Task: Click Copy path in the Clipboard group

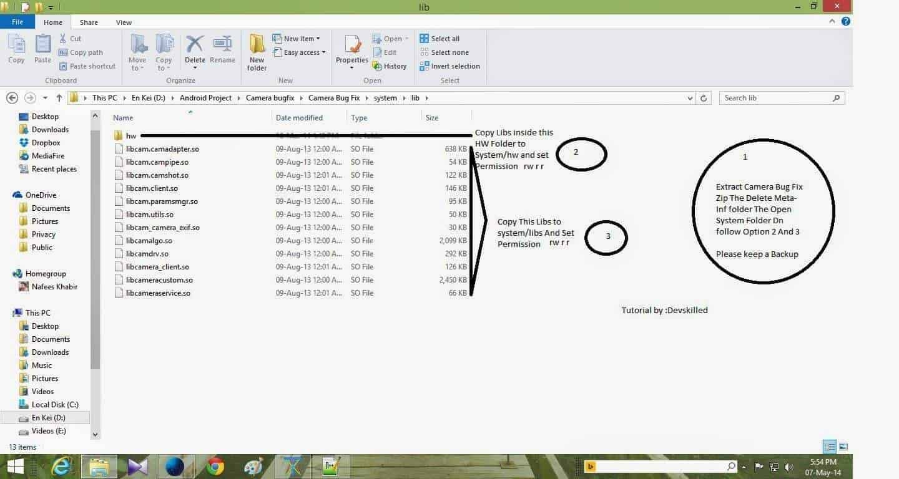Action: pyautogui.click(x=81, y=52)
